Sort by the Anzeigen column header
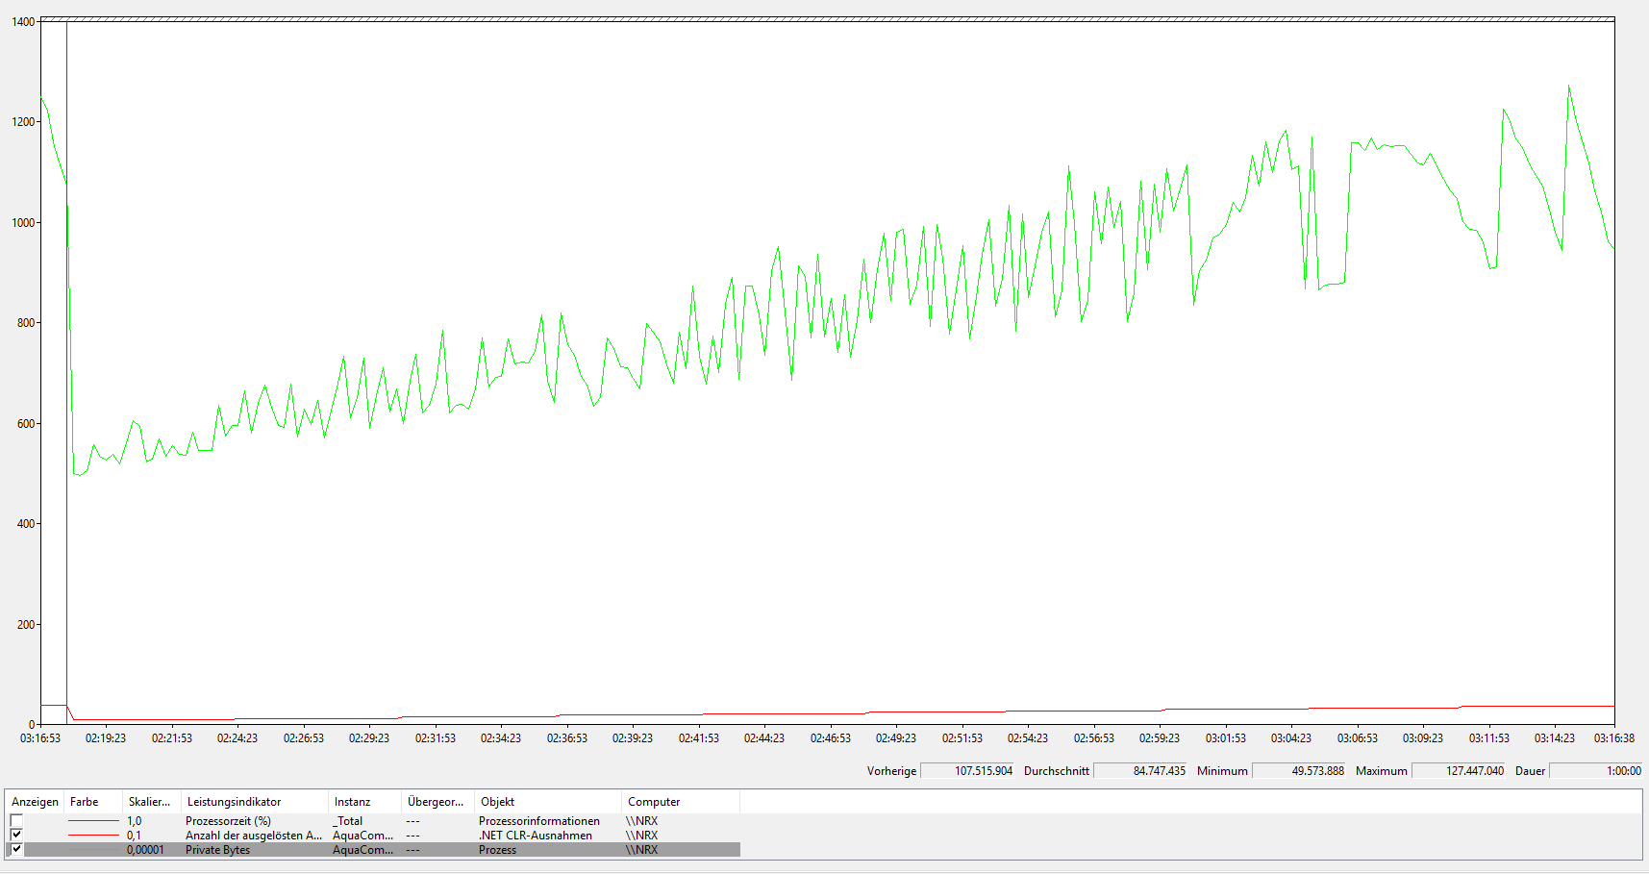 coord(35,802)
